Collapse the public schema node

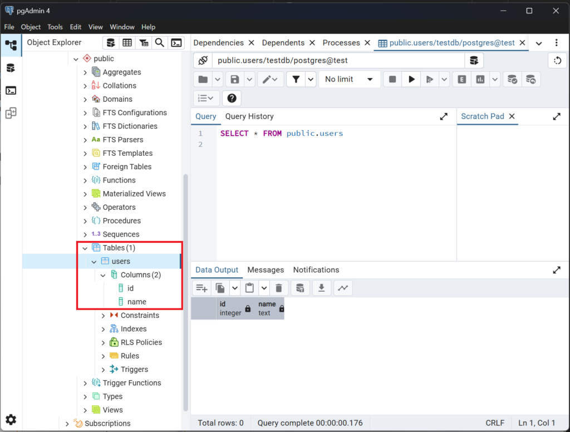coord(76,59)
